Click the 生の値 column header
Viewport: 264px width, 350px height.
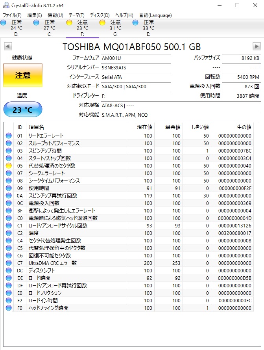click(243, 127)
